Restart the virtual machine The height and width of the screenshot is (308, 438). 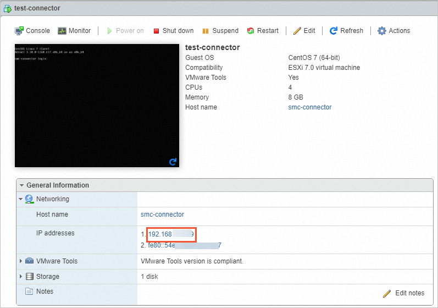click(x=263, y=31)
